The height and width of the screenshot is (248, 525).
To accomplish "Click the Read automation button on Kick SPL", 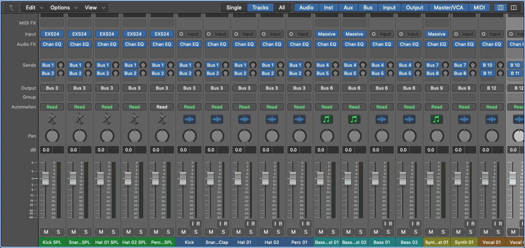I will (x=52, y=107).
